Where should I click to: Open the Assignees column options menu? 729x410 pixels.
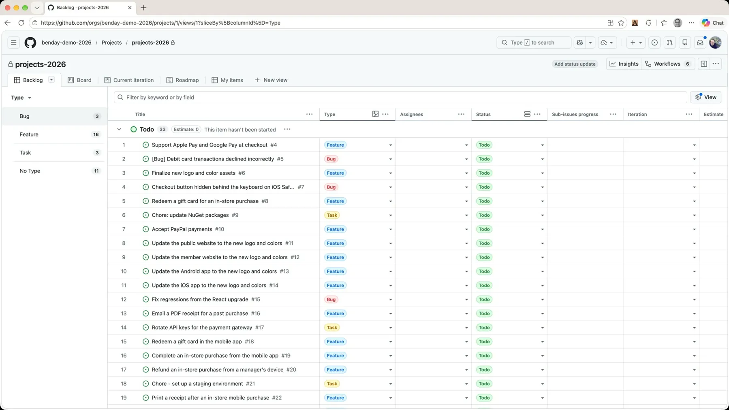pyautogui.click(x=461, y=114)
